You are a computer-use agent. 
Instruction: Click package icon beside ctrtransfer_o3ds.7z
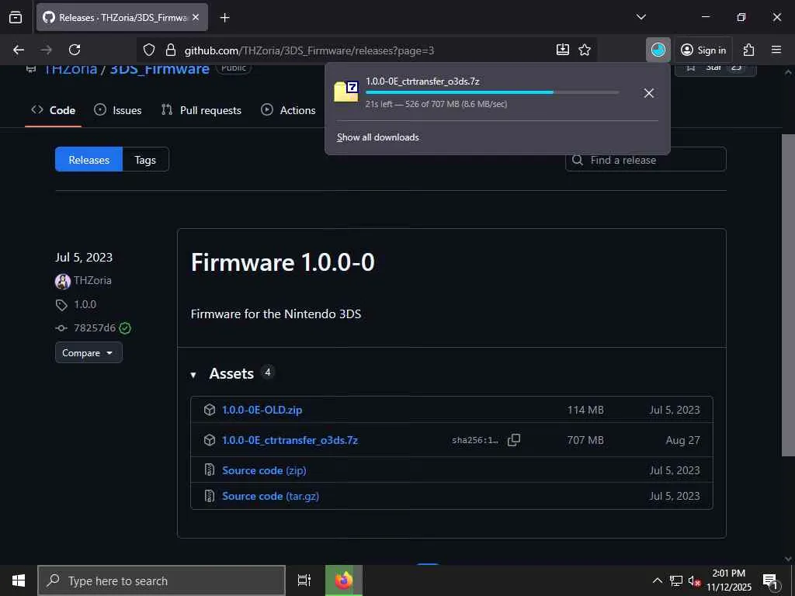point(210,440)
